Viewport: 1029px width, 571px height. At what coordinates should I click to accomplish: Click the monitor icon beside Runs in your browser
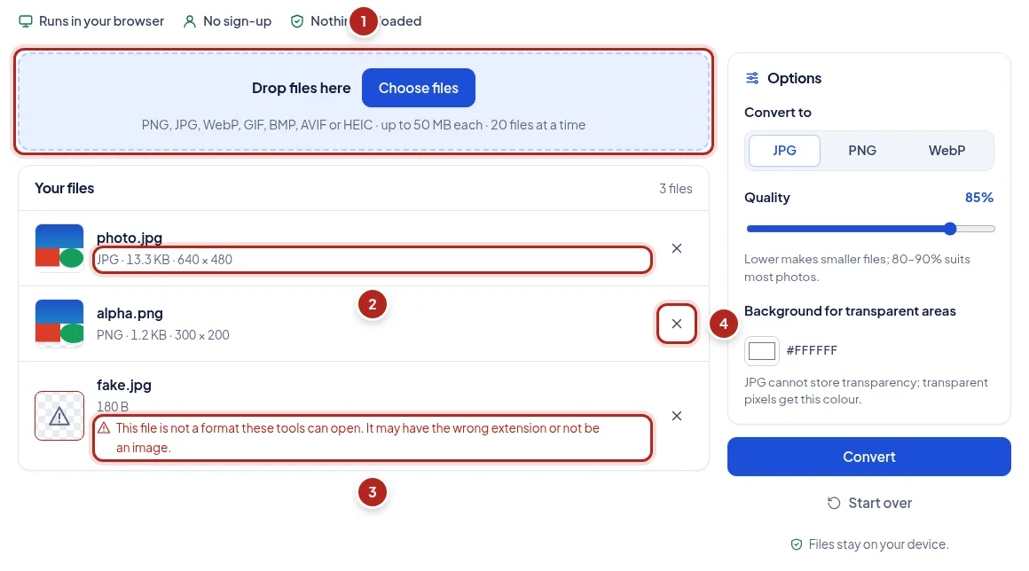(x=26, y=21)
